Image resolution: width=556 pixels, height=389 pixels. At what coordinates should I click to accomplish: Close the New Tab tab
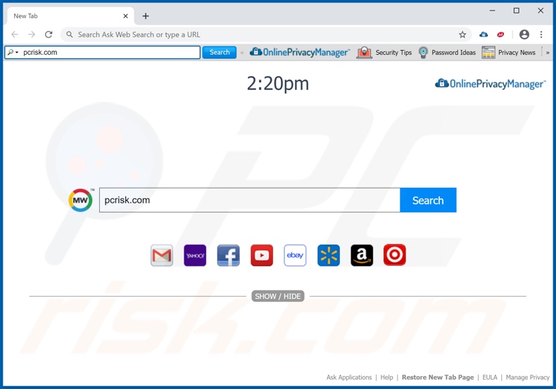click(x=125, y=16)
